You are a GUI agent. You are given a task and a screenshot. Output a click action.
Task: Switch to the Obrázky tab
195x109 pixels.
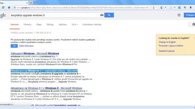pos(27,25)
